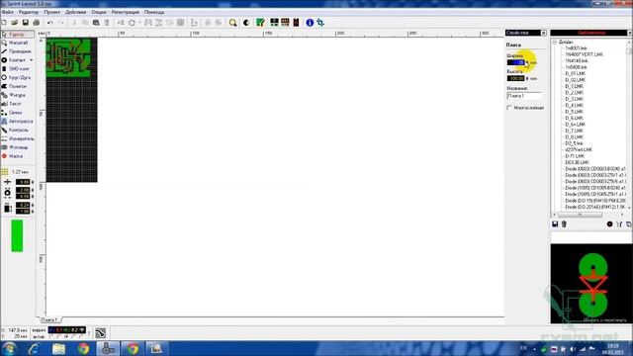The height and width of the screenshot is (356, 633).
Task: Click the library Delete macro trash icon
Action: 564,224
